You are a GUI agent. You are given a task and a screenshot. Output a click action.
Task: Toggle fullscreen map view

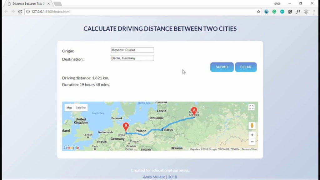[x=252, y=107]
